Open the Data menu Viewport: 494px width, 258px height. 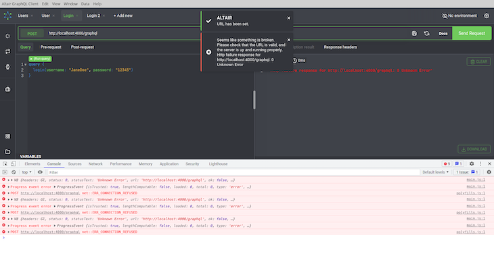pyautogui.click(x=85, y=4)
